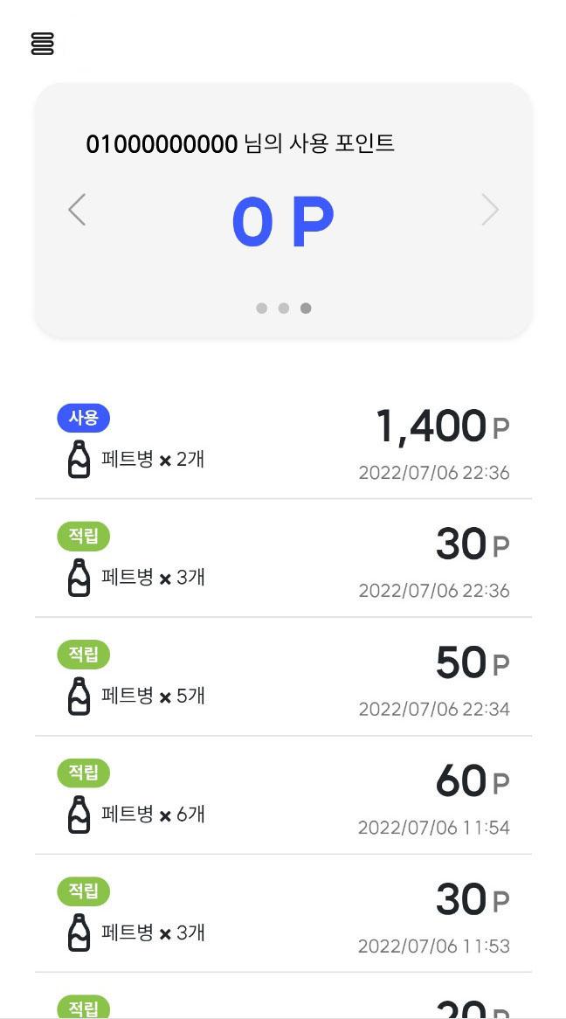Tap the 0 P used points value
This screenshot has height=1019, width=566.
click(283, 222)
